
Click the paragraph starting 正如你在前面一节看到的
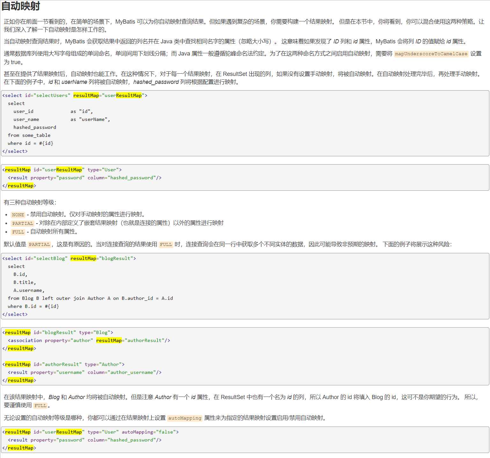pyautogui.click(x=244, y=26)
